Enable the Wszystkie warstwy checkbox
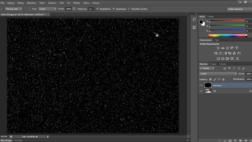 [x=129, y=9]
